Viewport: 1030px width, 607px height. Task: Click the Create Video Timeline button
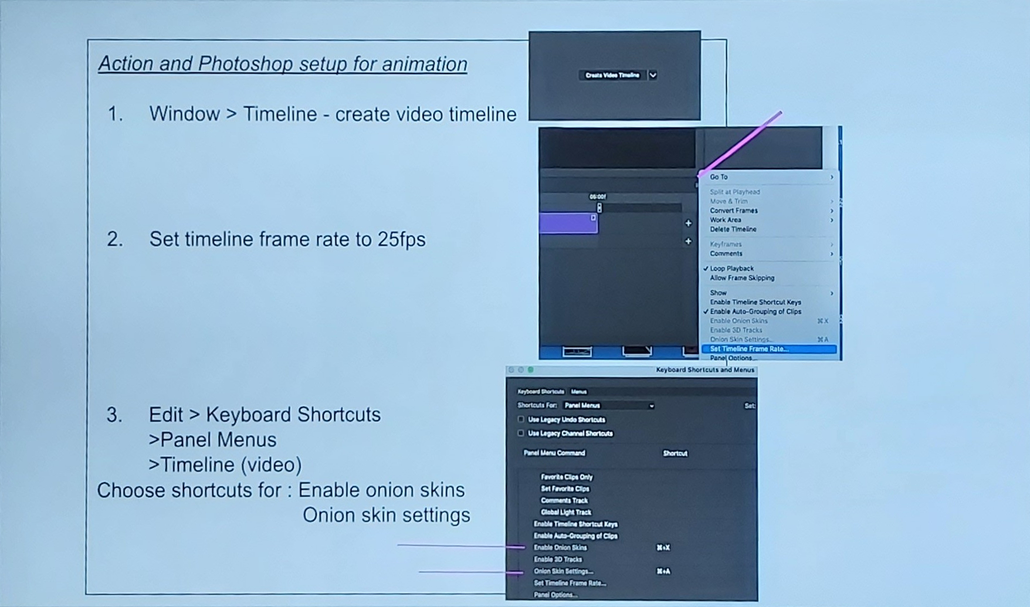(612, 75)
